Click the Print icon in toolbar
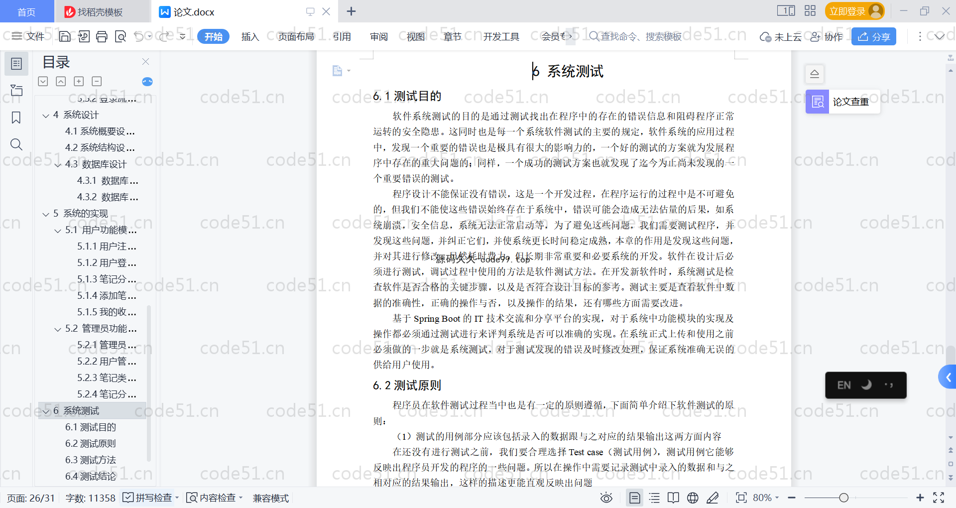Screen dimensions: 956x508 [x=102, y=36]
